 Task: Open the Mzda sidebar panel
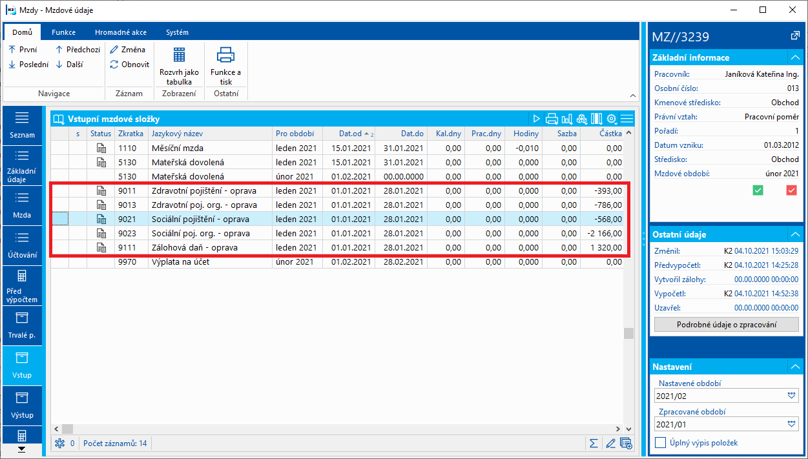23,205
